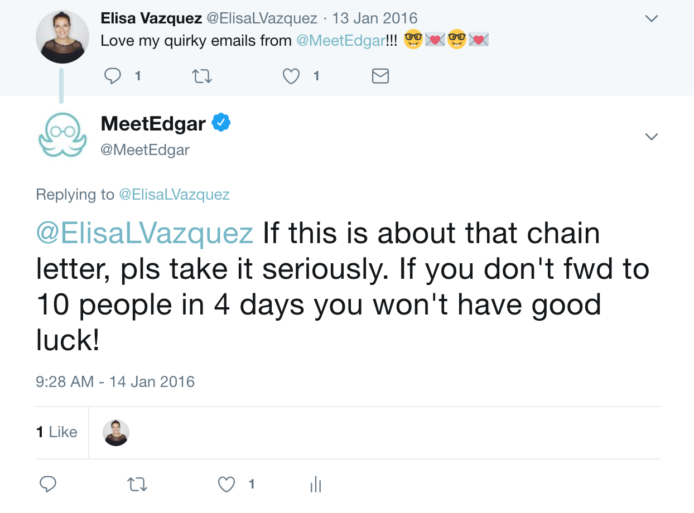Viewport: 694px width, 513px height.
Task: Click MeetEdgar verified badge
Action: pyautogui.click(x=221, y=123)
